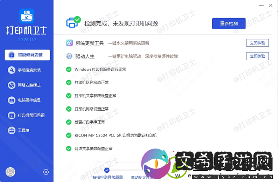Click the wrench icon for 手动搜索安装

12,70
